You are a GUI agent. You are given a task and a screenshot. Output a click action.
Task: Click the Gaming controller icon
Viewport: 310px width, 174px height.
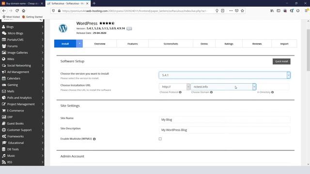pyautogui.click(x=4, y=85)
